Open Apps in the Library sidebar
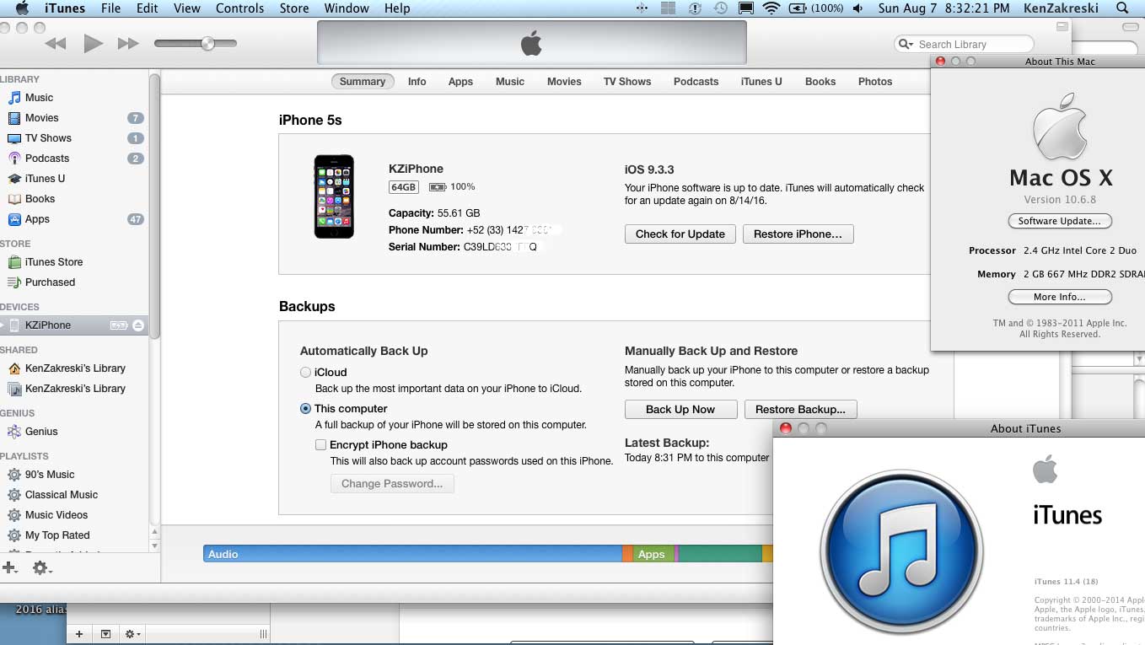1145x645 pixels. (x=37, y=219)
